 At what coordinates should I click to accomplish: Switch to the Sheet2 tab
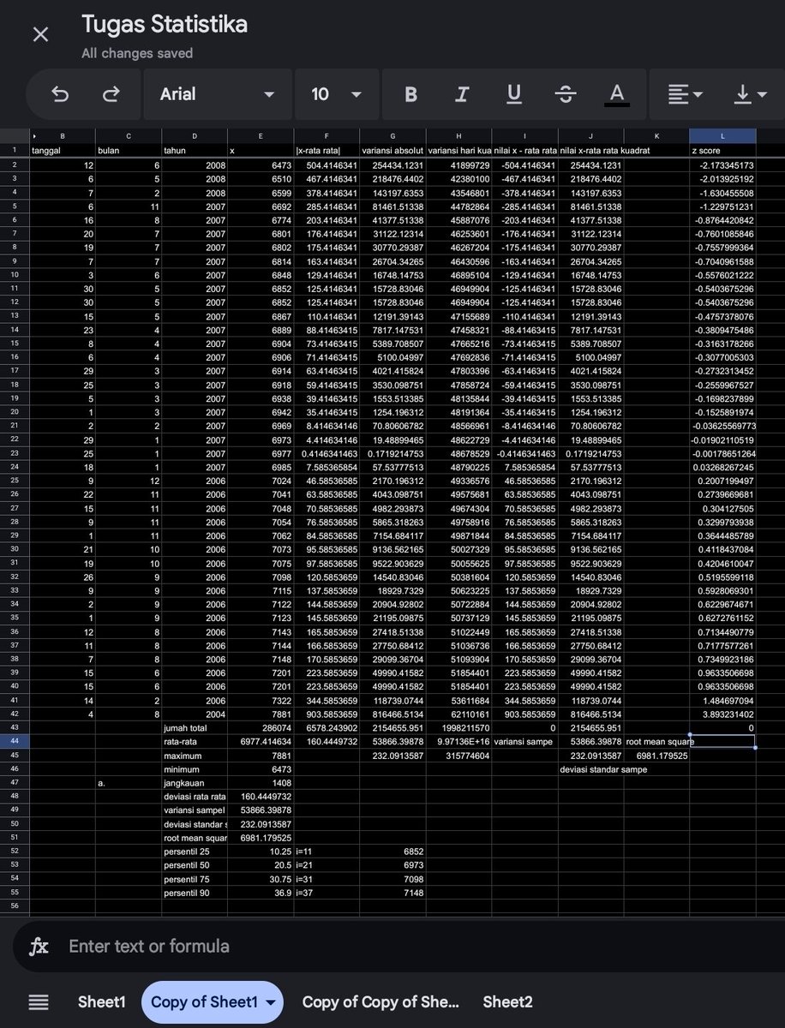(507, 1001)
